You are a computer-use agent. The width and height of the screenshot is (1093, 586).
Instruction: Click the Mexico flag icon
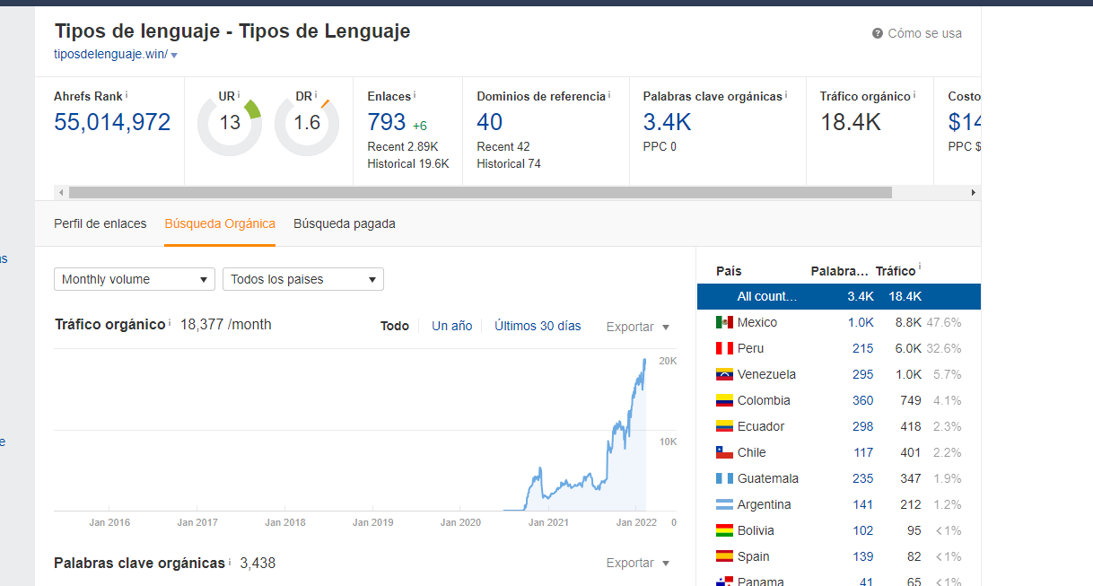tap(724, 322)
